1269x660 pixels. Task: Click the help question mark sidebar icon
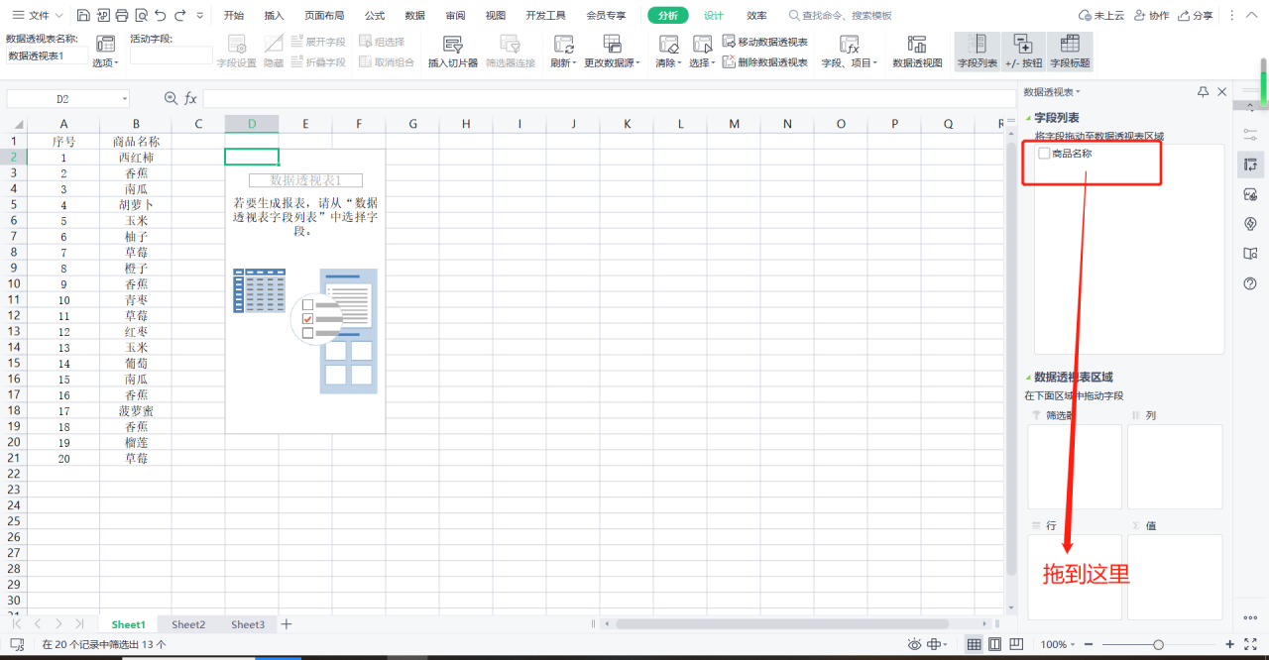1250,283
